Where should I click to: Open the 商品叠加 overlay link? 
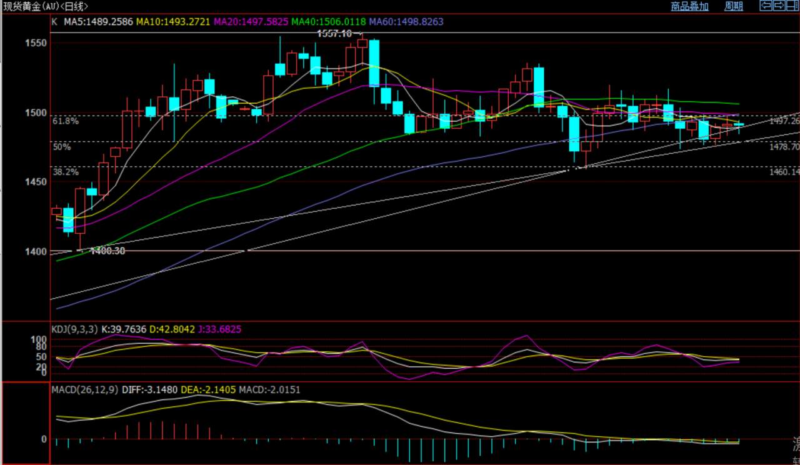click(689, 6)
